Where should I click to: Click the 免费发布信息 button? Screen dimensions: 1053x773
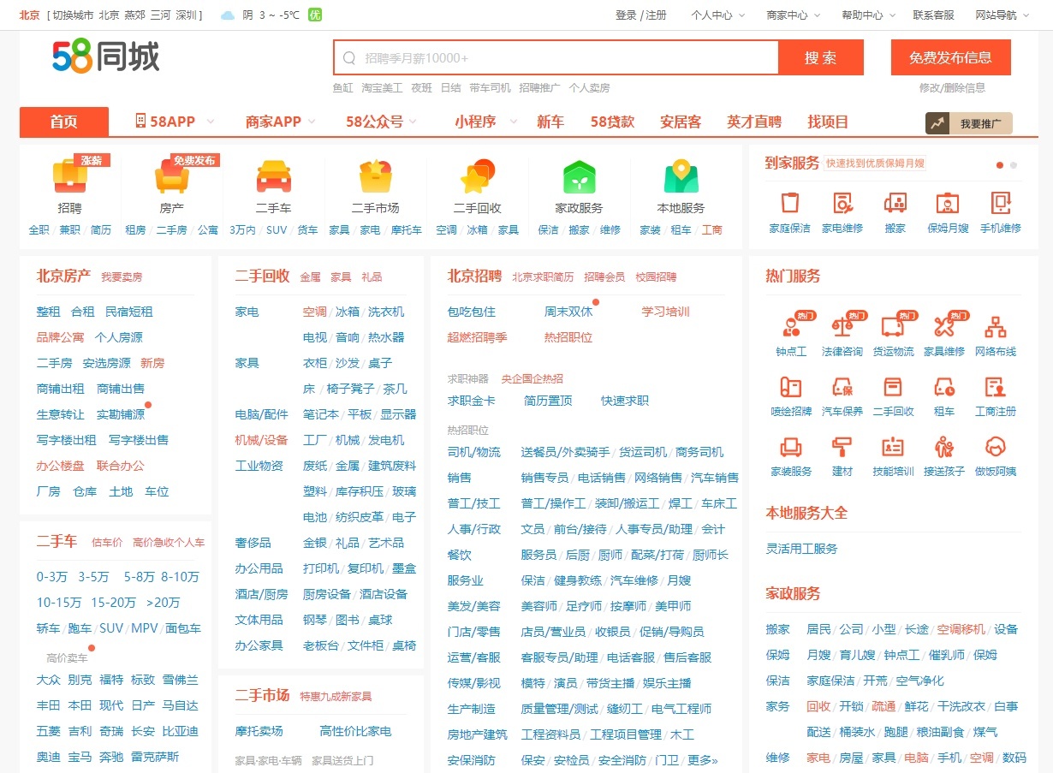click(x=950, y=57)
